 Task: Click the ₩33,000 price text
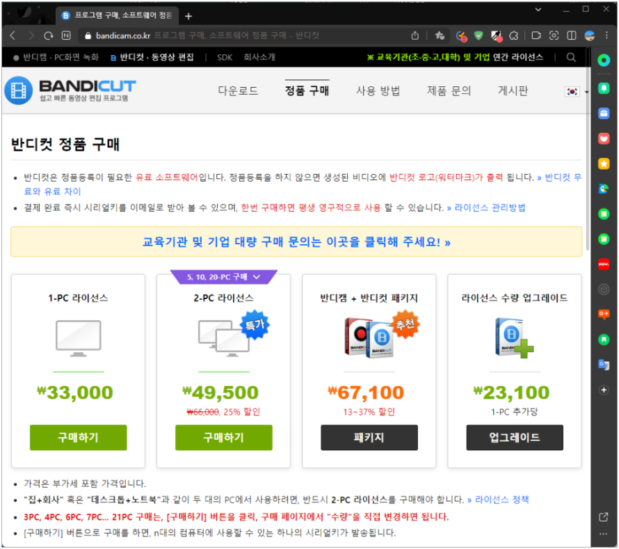coord(75,392)
